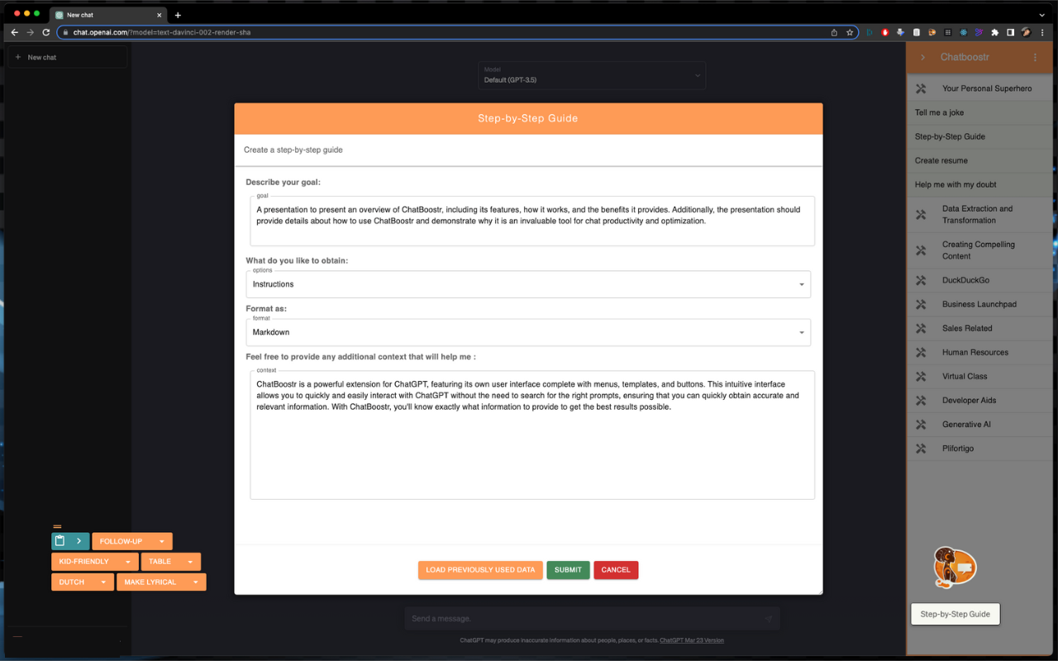This screenshot has height=661, width=1058.
Task: Focus the 'Send a message' input box
Action: pos(592,619)
